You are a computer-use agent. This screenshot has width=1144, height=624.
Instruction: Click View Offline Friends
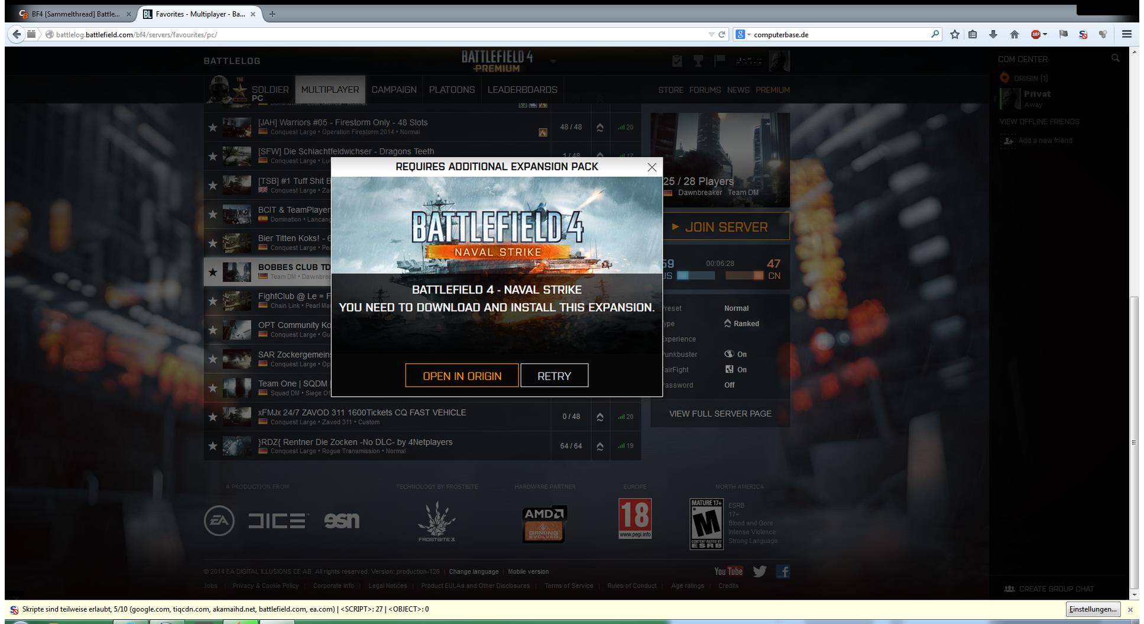[x=1039, y=122]
